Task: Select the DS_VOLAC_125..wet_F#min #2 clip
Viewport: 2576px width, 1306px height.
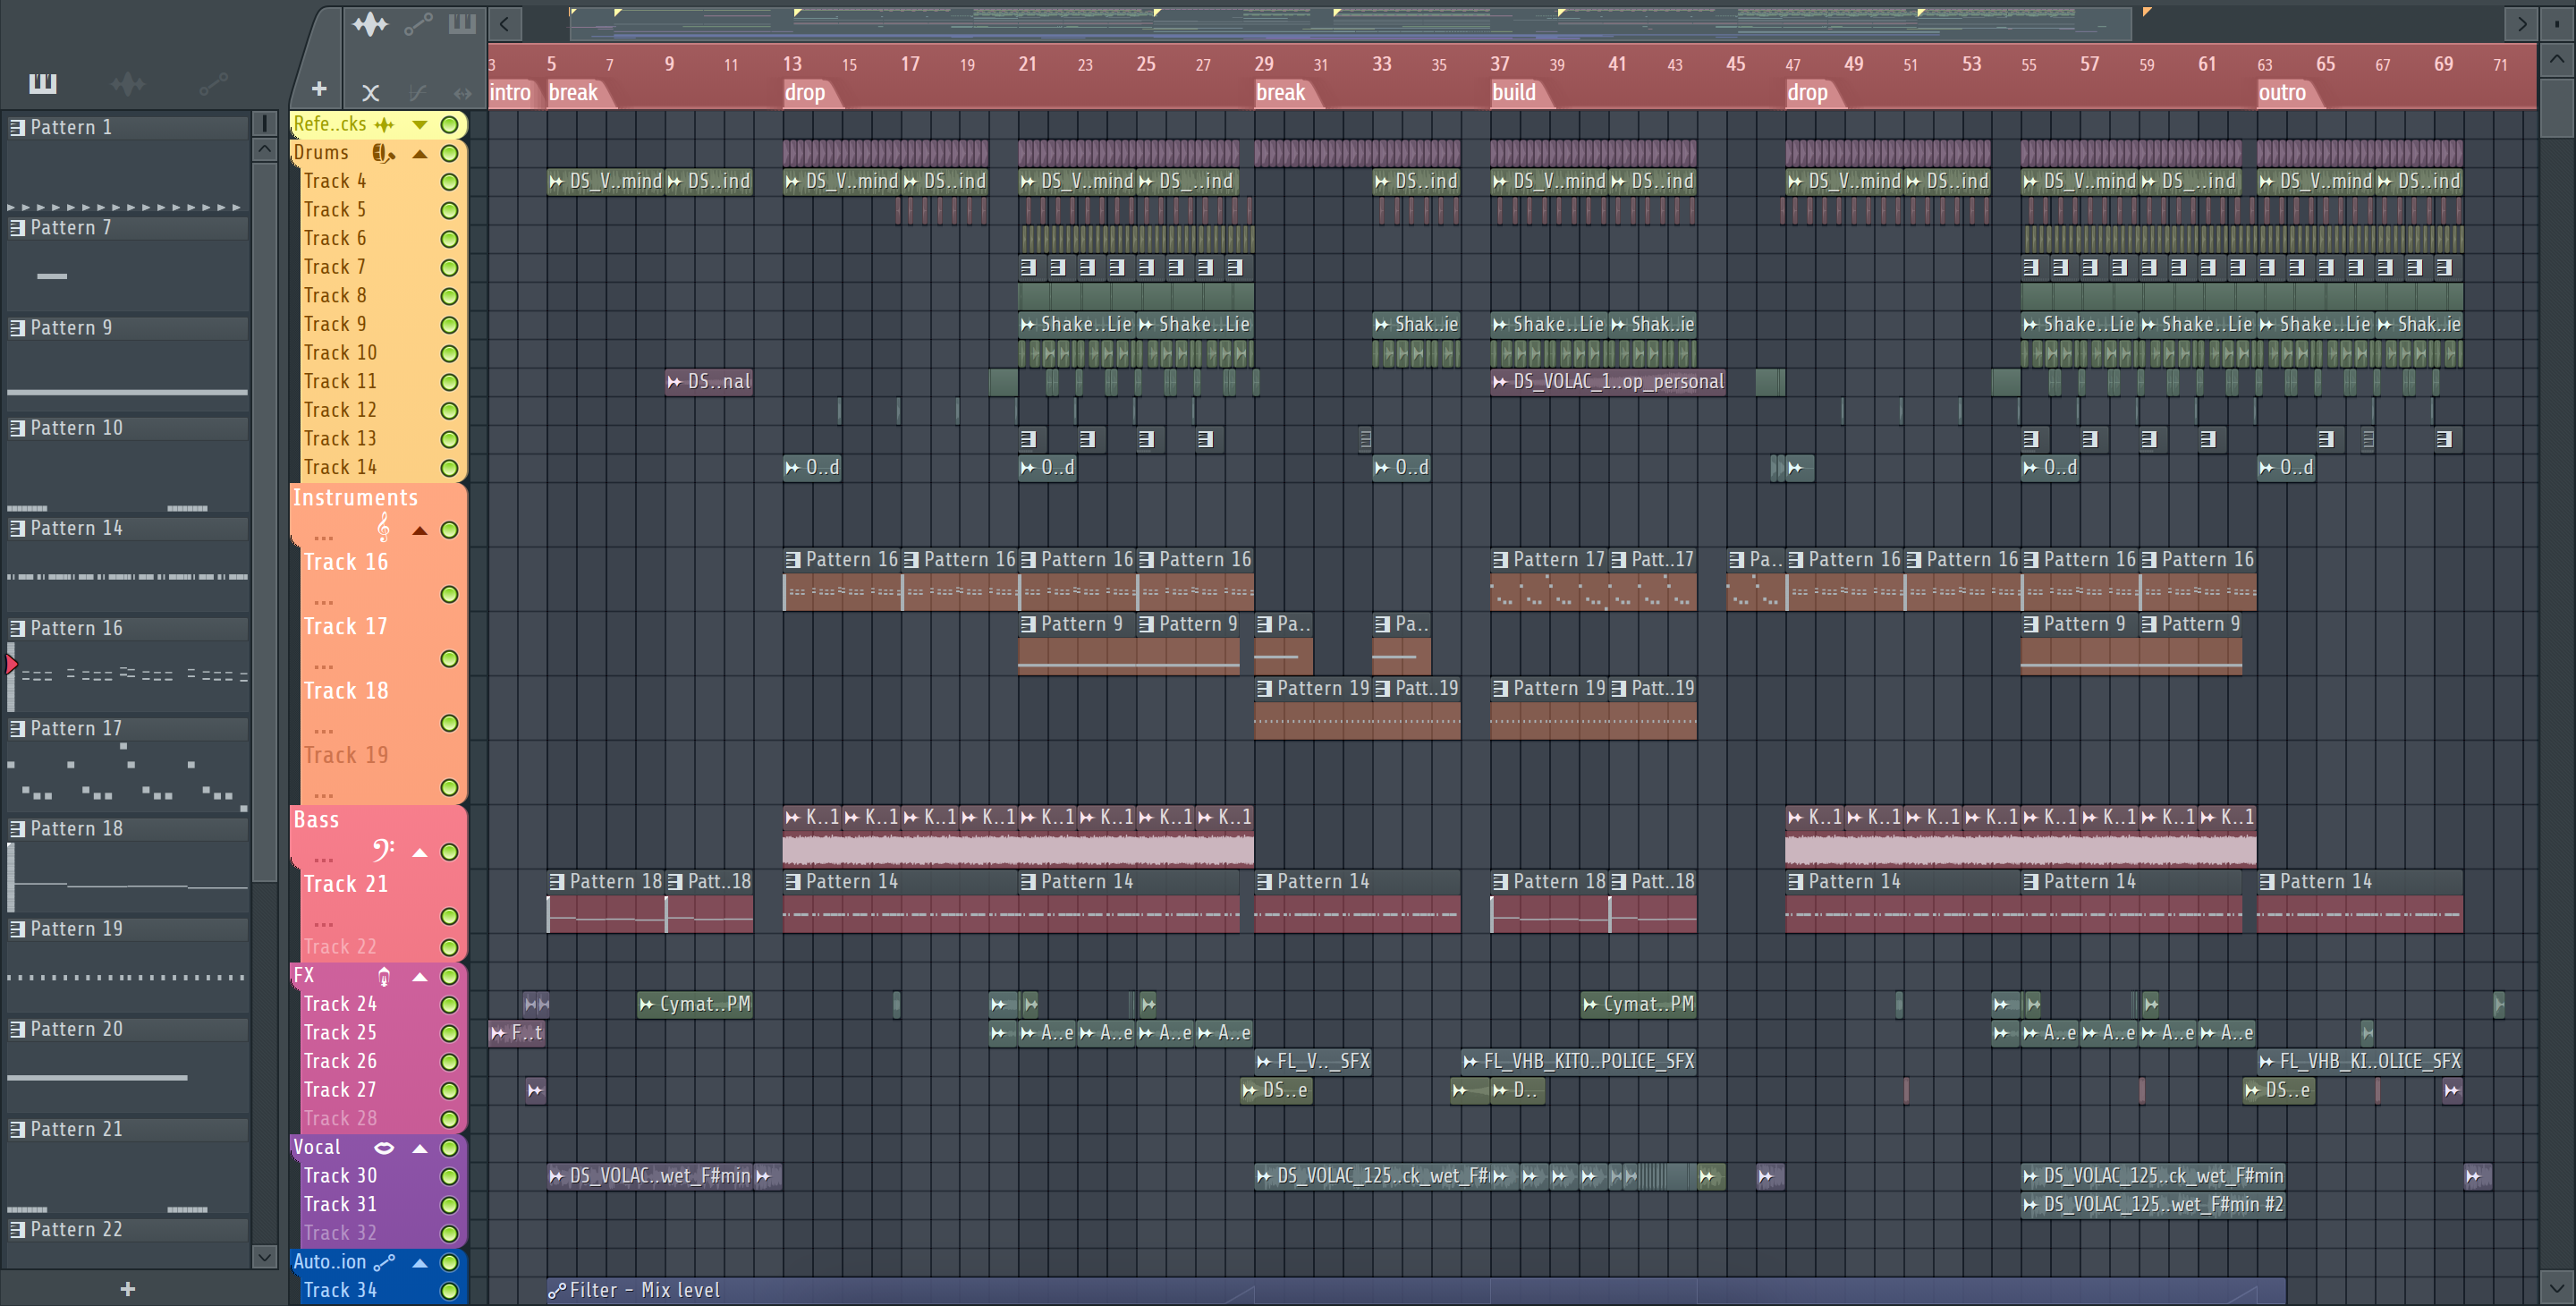Action: tap(2153, 1205)
